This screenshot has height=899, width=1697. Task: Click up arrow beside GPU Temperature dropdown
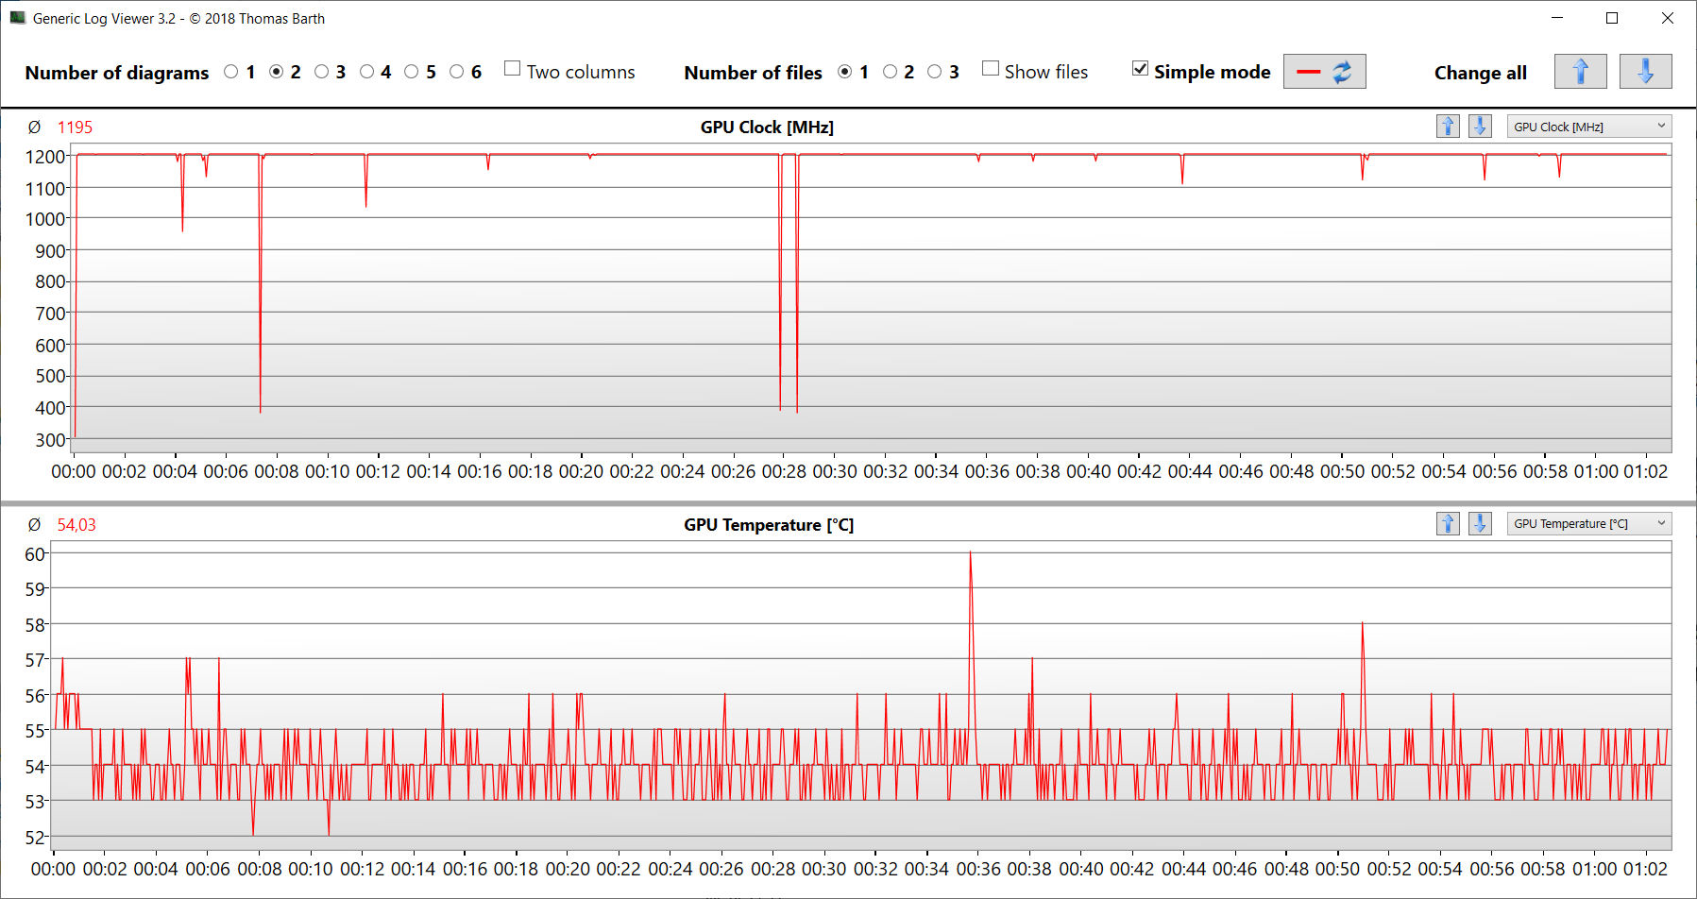click(1448, 524)
